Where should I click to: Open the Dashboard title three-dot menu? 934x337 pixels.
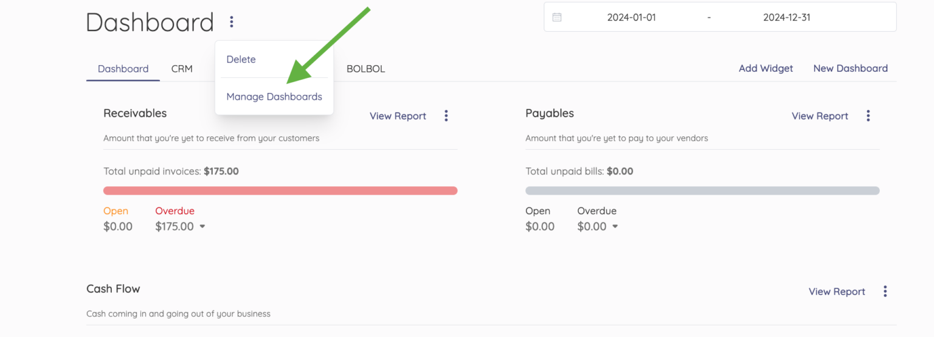coord(232,23)
